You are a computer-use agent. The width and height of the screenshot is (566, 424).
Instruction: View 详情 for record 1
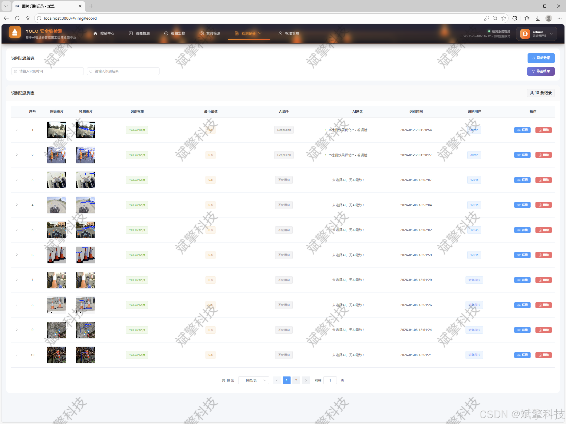point(522,130)
